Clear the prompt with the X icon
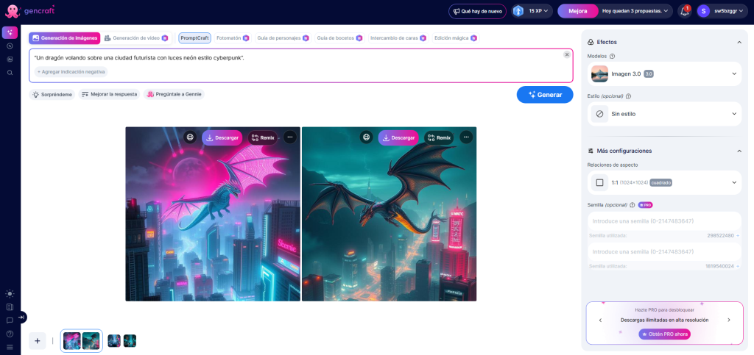This screenshot has width=754, height=355. [567, 54]
